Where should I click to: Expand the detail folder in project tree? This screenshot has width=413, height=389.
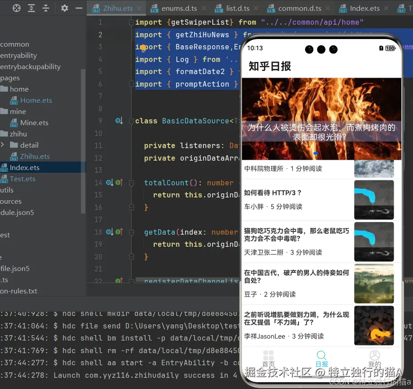click(x=2, y=144)
